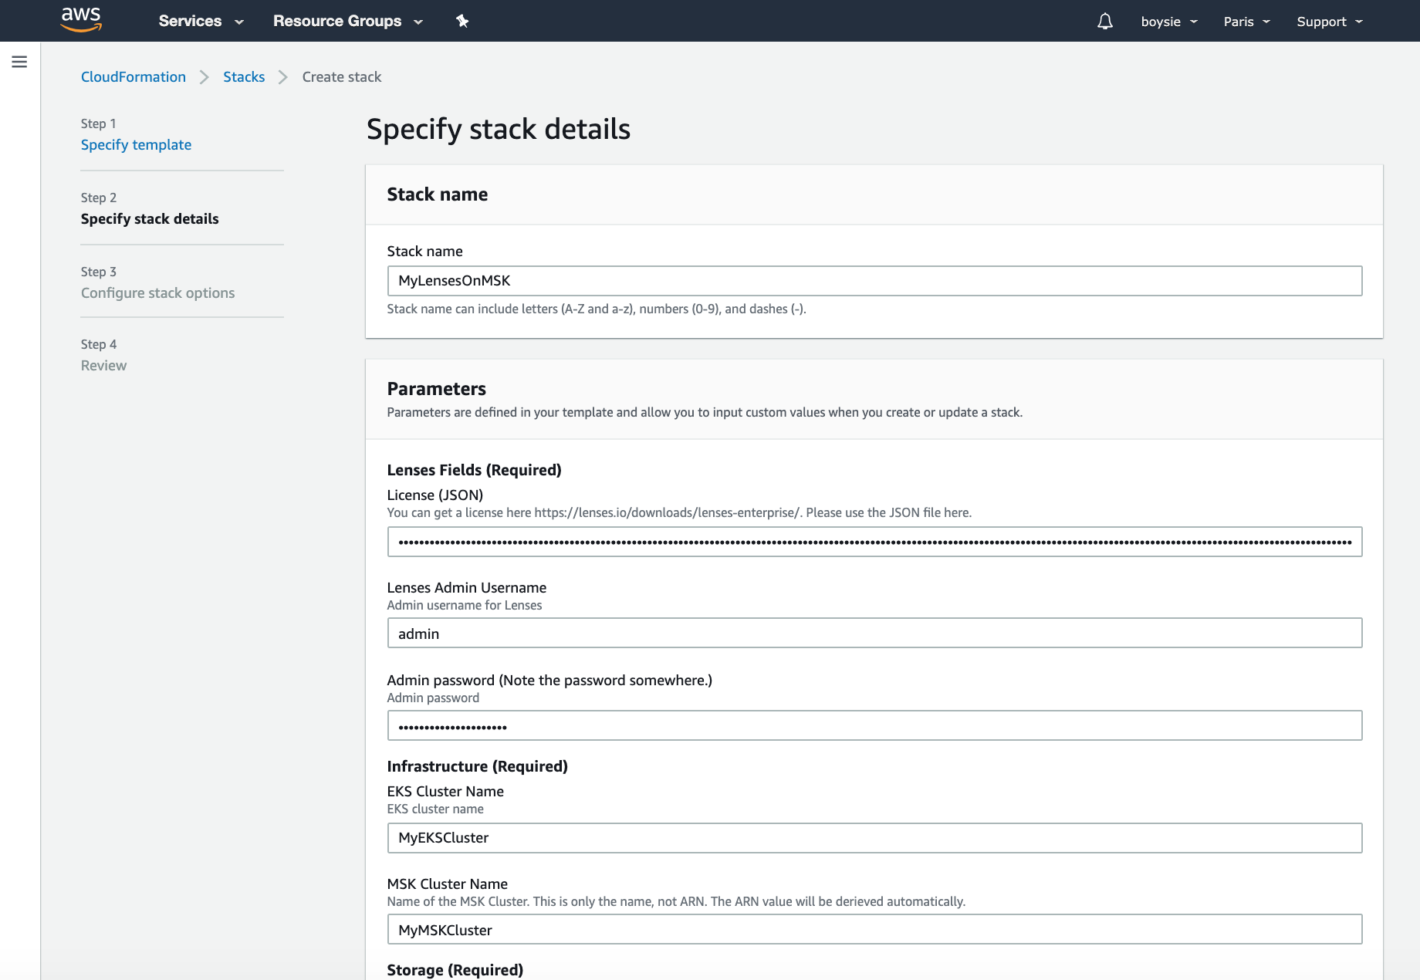
Task: Click the License (JSON) input field
Action: coord(874,542)
